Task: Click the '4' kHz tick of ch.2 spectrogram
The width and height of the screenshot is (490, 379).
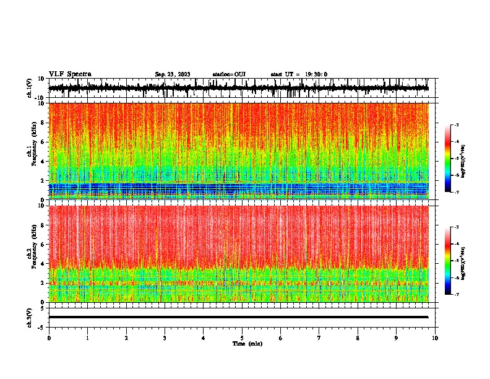Action: 43,264
